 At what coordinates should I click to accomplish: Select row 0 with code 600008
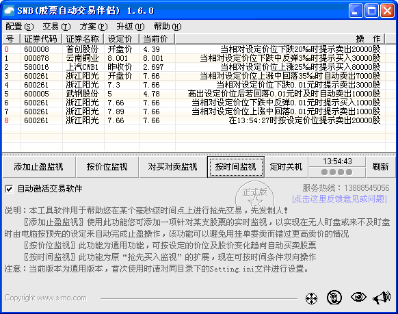pyautogui.click(x=194, y=49)
